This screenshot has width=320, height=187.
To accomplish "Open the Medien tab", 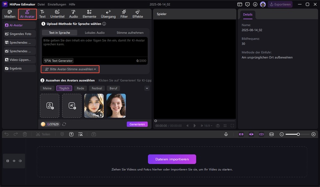I will (x=10, y=14).
